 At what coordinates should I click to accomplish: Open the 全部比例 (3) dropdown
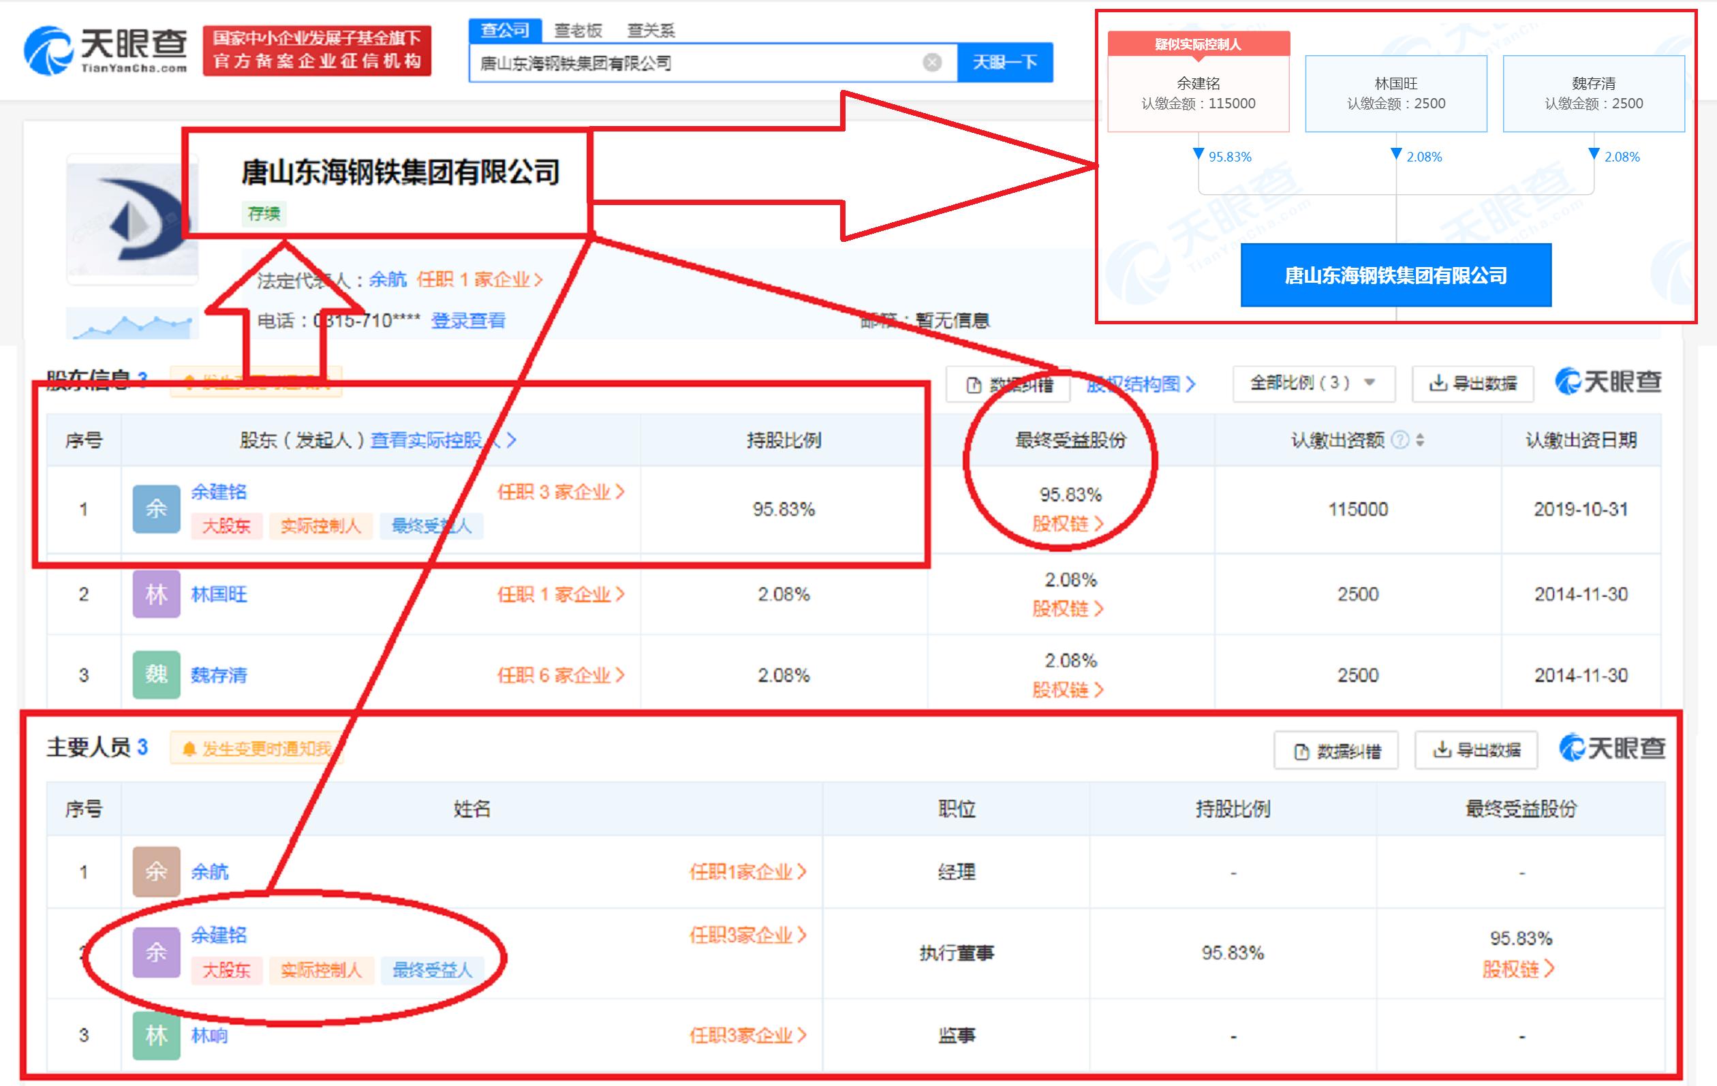click(1312, 383)
